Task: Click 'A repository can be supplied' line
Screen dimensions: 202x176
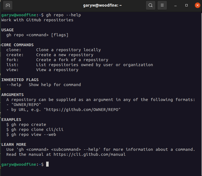Action: 101,100
